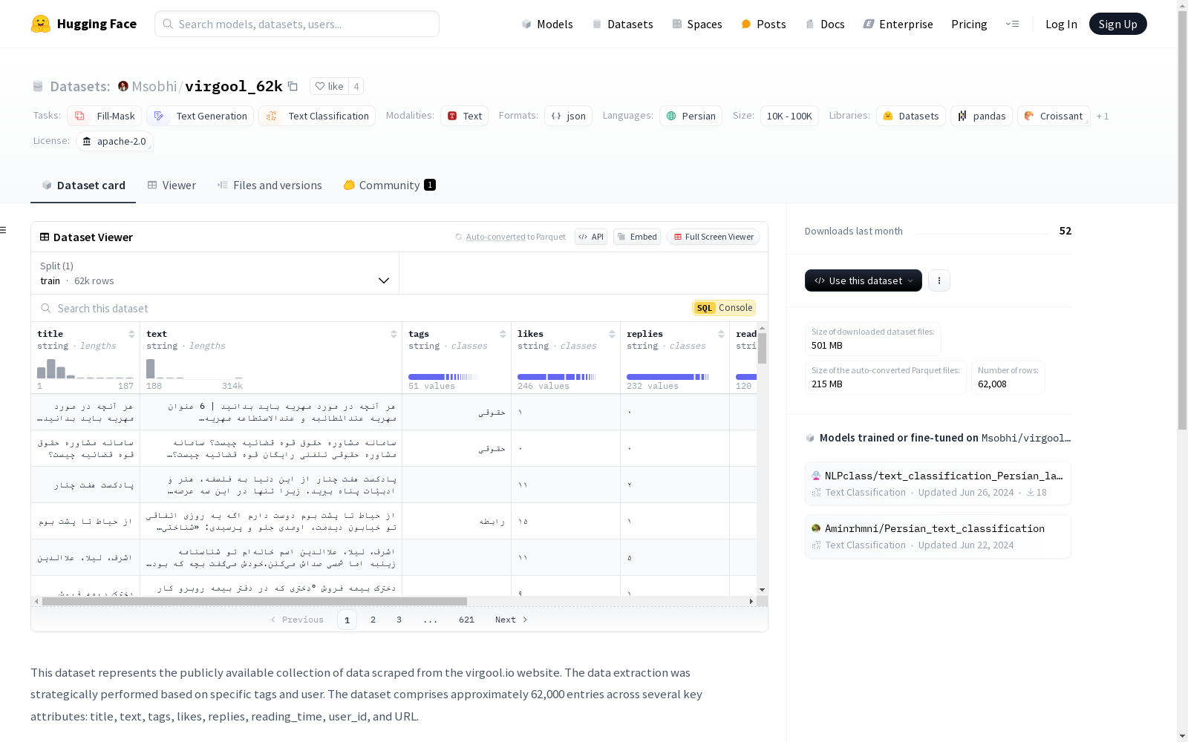Click the Croissant library tag

coord(1054,116)
